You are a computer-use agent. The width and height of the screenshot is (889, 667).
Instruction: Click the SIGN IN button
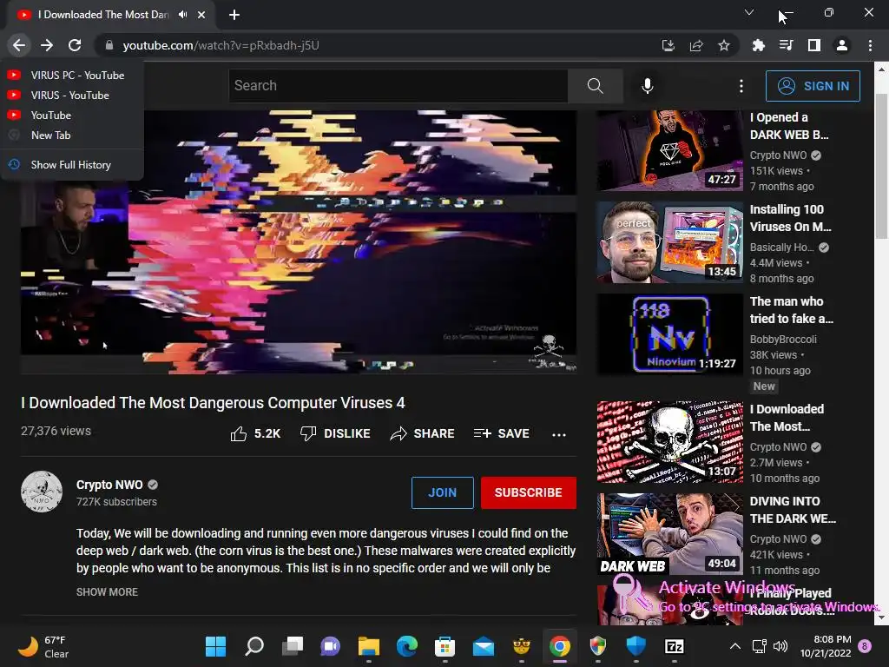click(813, 86)
